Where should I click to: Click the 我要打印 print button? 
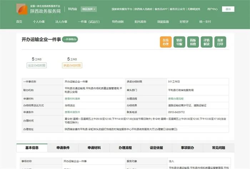[x=220, y=42]
